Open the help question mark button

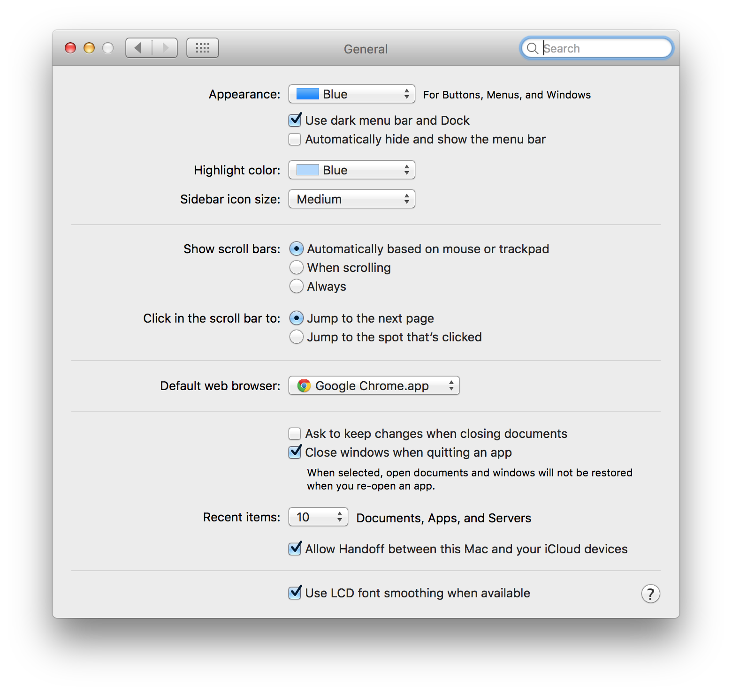(650, 594)
